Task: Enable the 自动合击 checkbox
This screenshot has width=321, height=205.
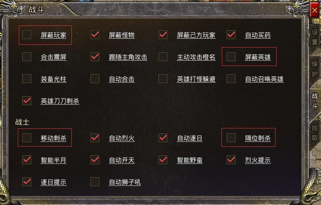Action: tap(95, 79)
